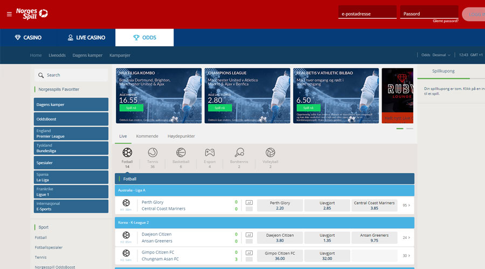Open the Odds tab
Screen dimensions: 485x269
tap(144, 38)
